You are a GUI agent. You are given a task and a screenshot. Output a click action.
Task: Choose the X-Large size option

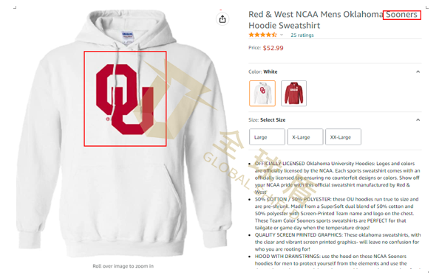click(305, 137)
